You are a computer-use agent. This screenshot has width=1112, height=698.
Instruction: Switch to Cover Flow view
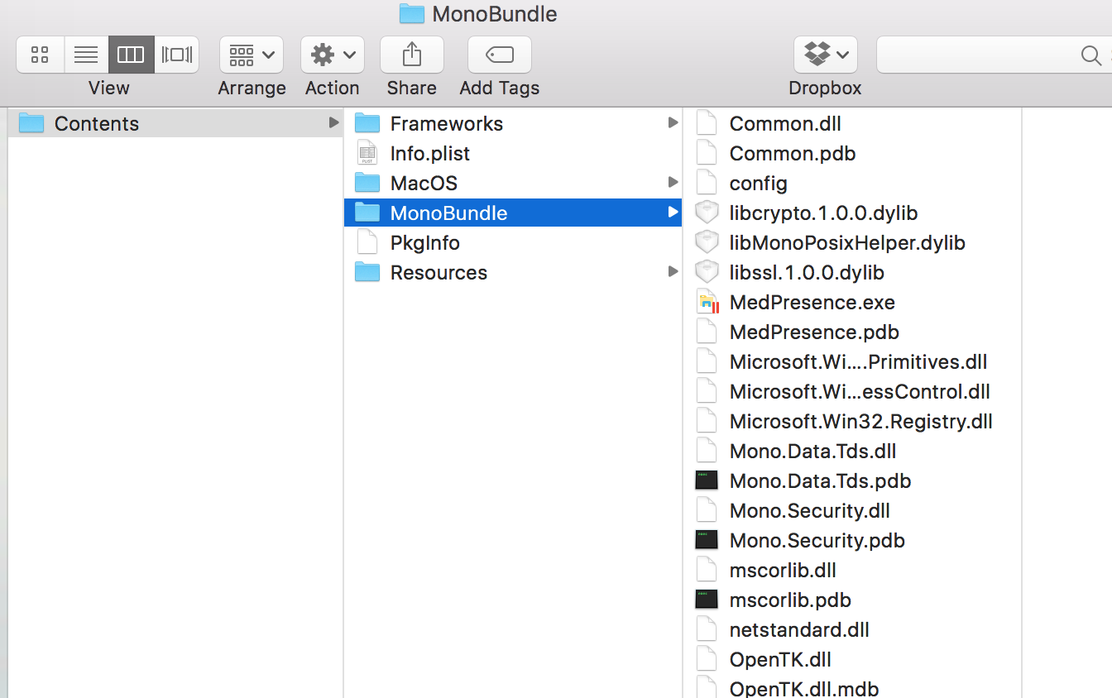176,55
